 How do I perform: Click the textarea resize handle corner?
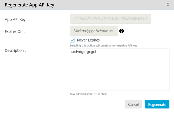(x=168, y=89)
